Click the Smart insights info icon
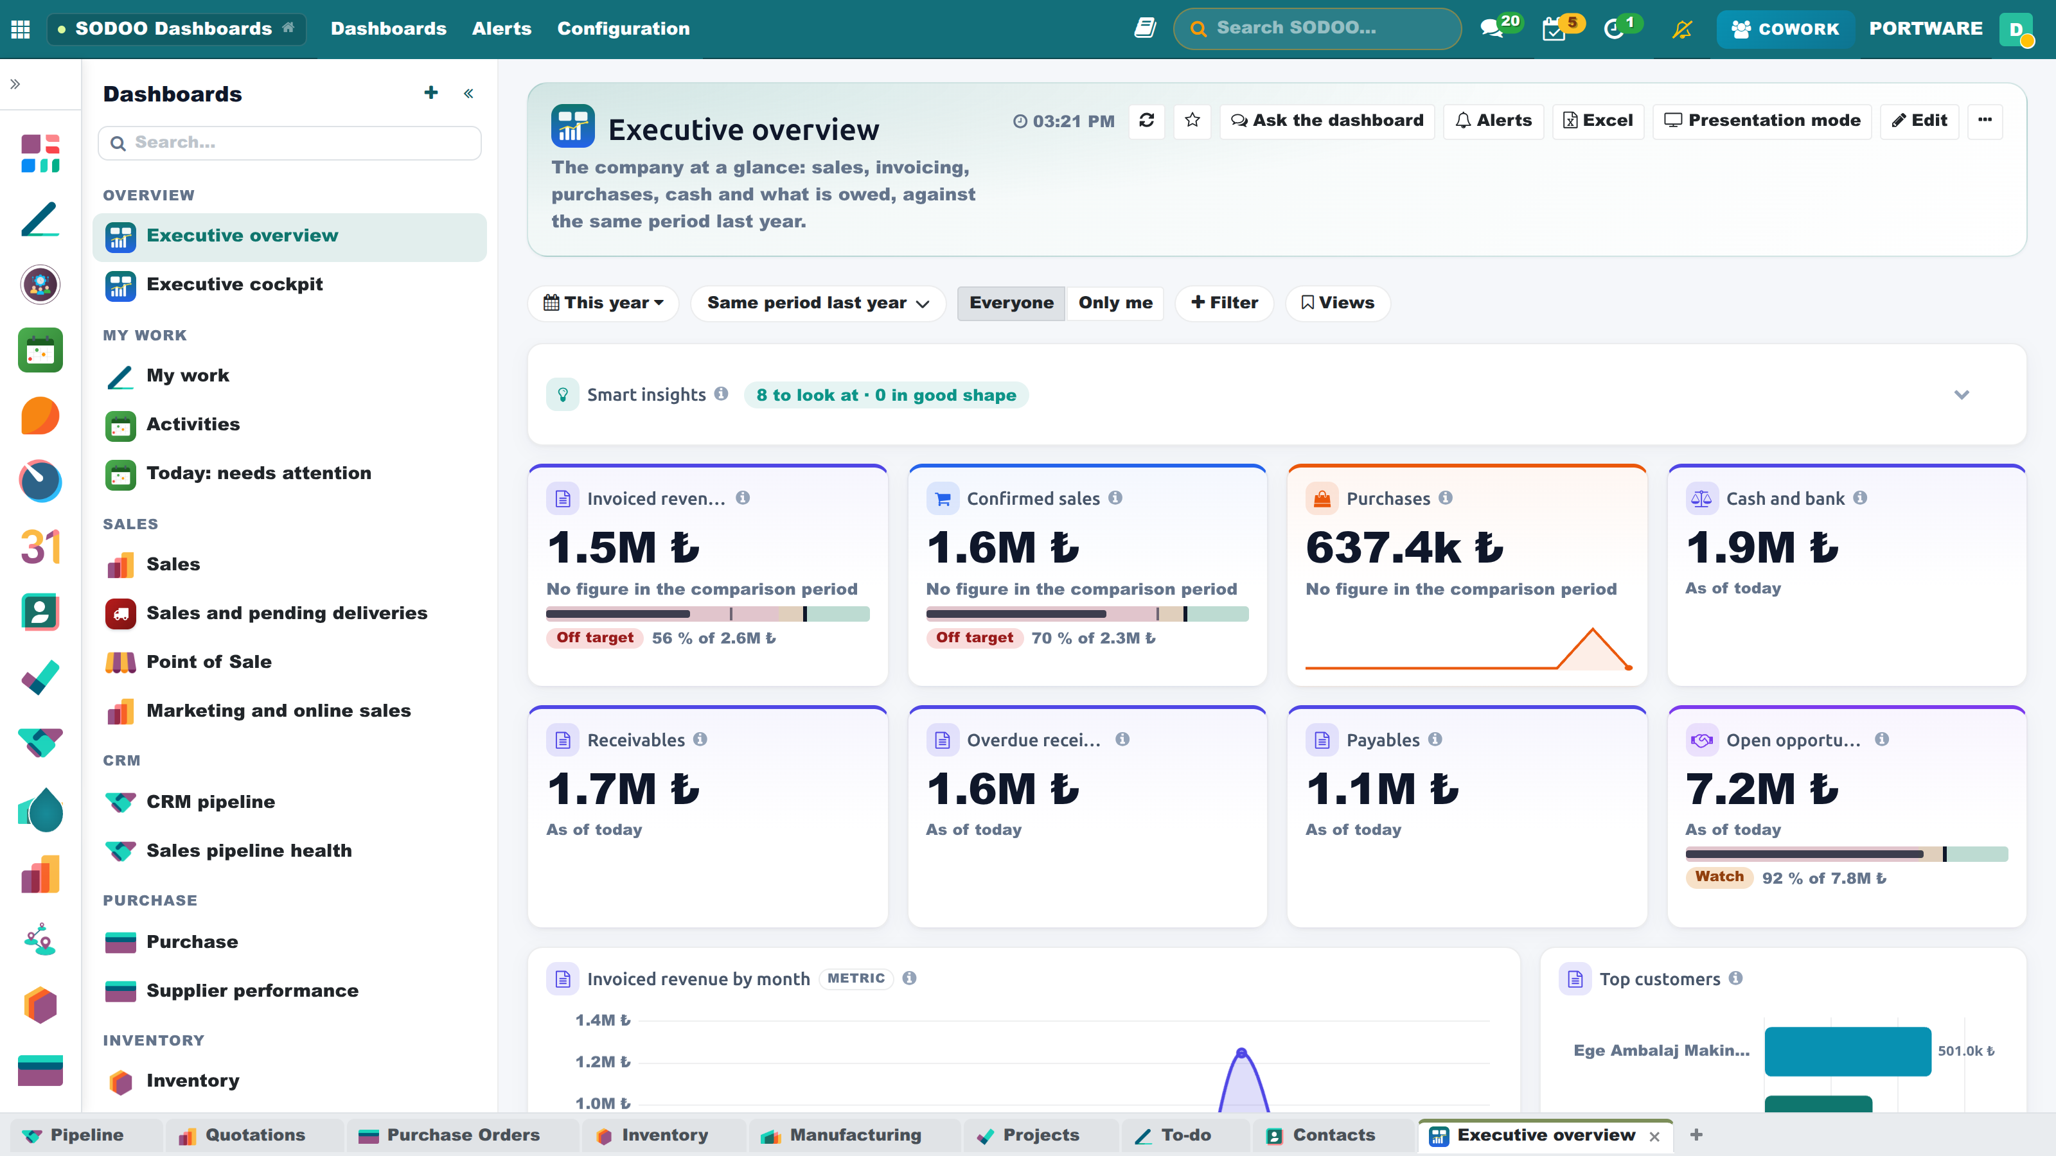Image resolution: width=2056 pixels, height=1156 pixels. pos(721,394)
